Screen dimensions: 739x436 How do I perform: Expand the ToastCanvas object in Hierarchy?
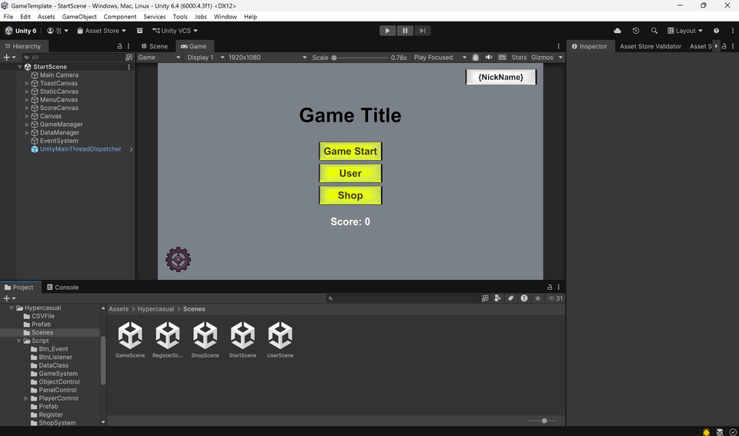coord(27,83)
